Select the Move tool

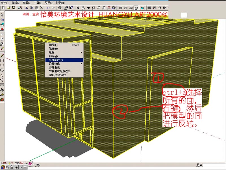point(2,34)
